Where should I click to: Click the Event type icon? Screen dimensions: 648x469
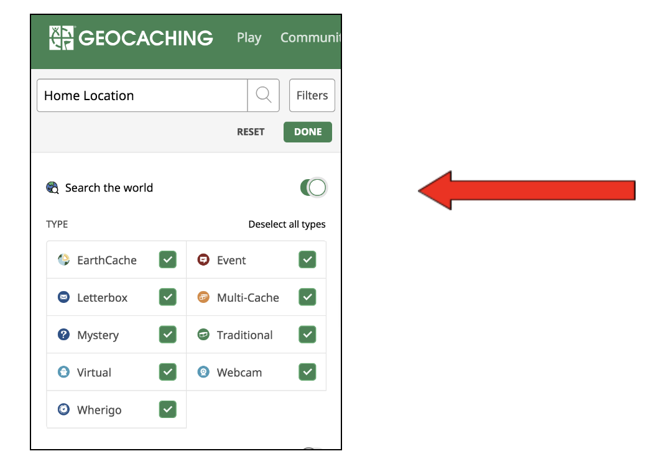click(x=203, y=259)
